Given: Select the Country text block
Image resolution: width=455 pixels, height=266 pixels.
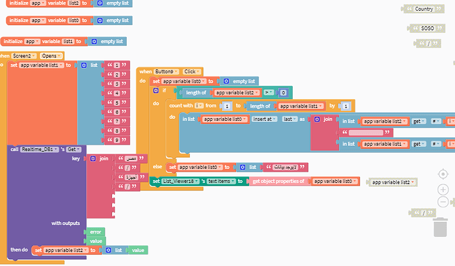Looking at the screenshot, I should pos(424,9).
